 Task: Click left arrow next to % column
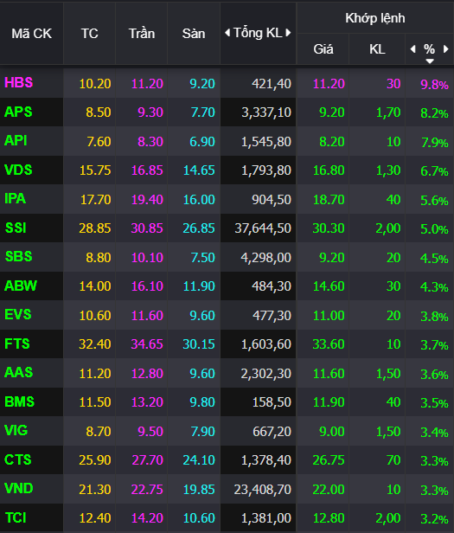point(412,49)
